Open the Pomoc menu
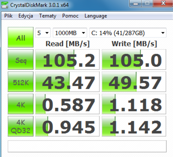Viewport: 173px width, 157px height. (70, 16)
